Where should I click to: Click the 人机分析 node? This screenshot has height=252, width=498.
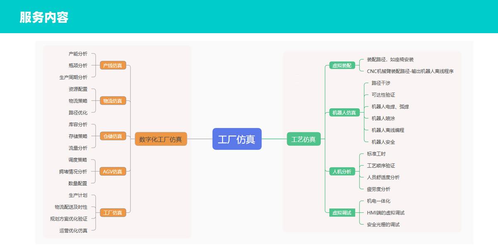(x=342, y=171)
